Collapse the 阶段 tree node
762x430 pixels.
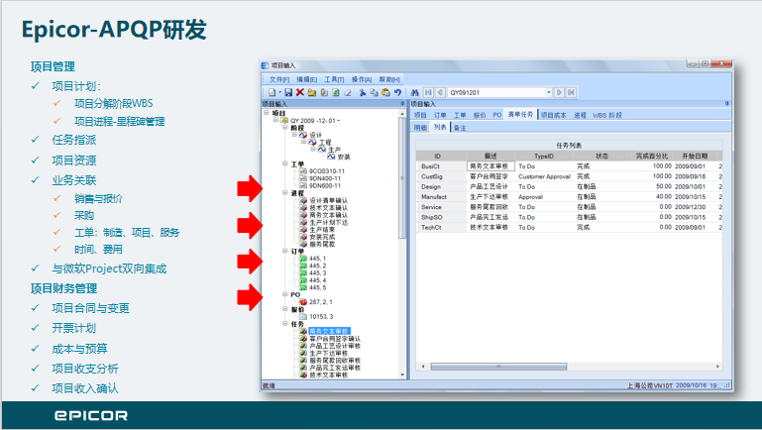click(285, 127)
